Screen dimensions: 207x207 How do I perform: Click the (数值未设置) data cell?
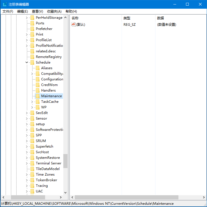167,25
